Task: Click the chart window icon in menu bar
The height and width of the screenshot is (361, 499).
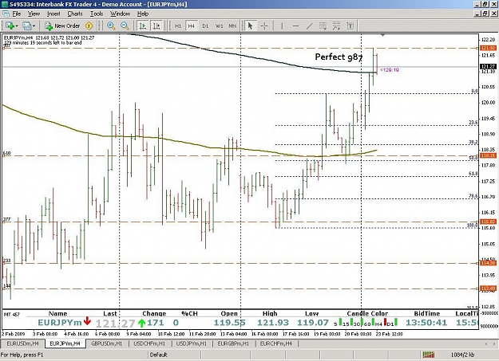Action: pyautogui.click(x=6, y=14)
